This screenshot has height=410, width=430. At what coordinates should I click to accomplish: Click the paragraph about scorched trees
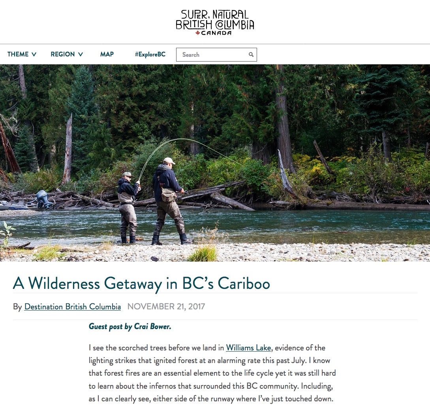pyautogui.click(x=212, y=373)
